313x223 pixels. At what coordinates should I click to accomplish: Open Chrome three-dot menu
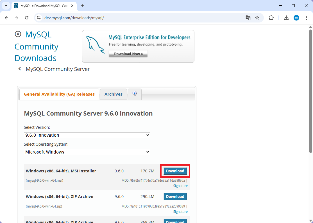[x=307, y=18]
